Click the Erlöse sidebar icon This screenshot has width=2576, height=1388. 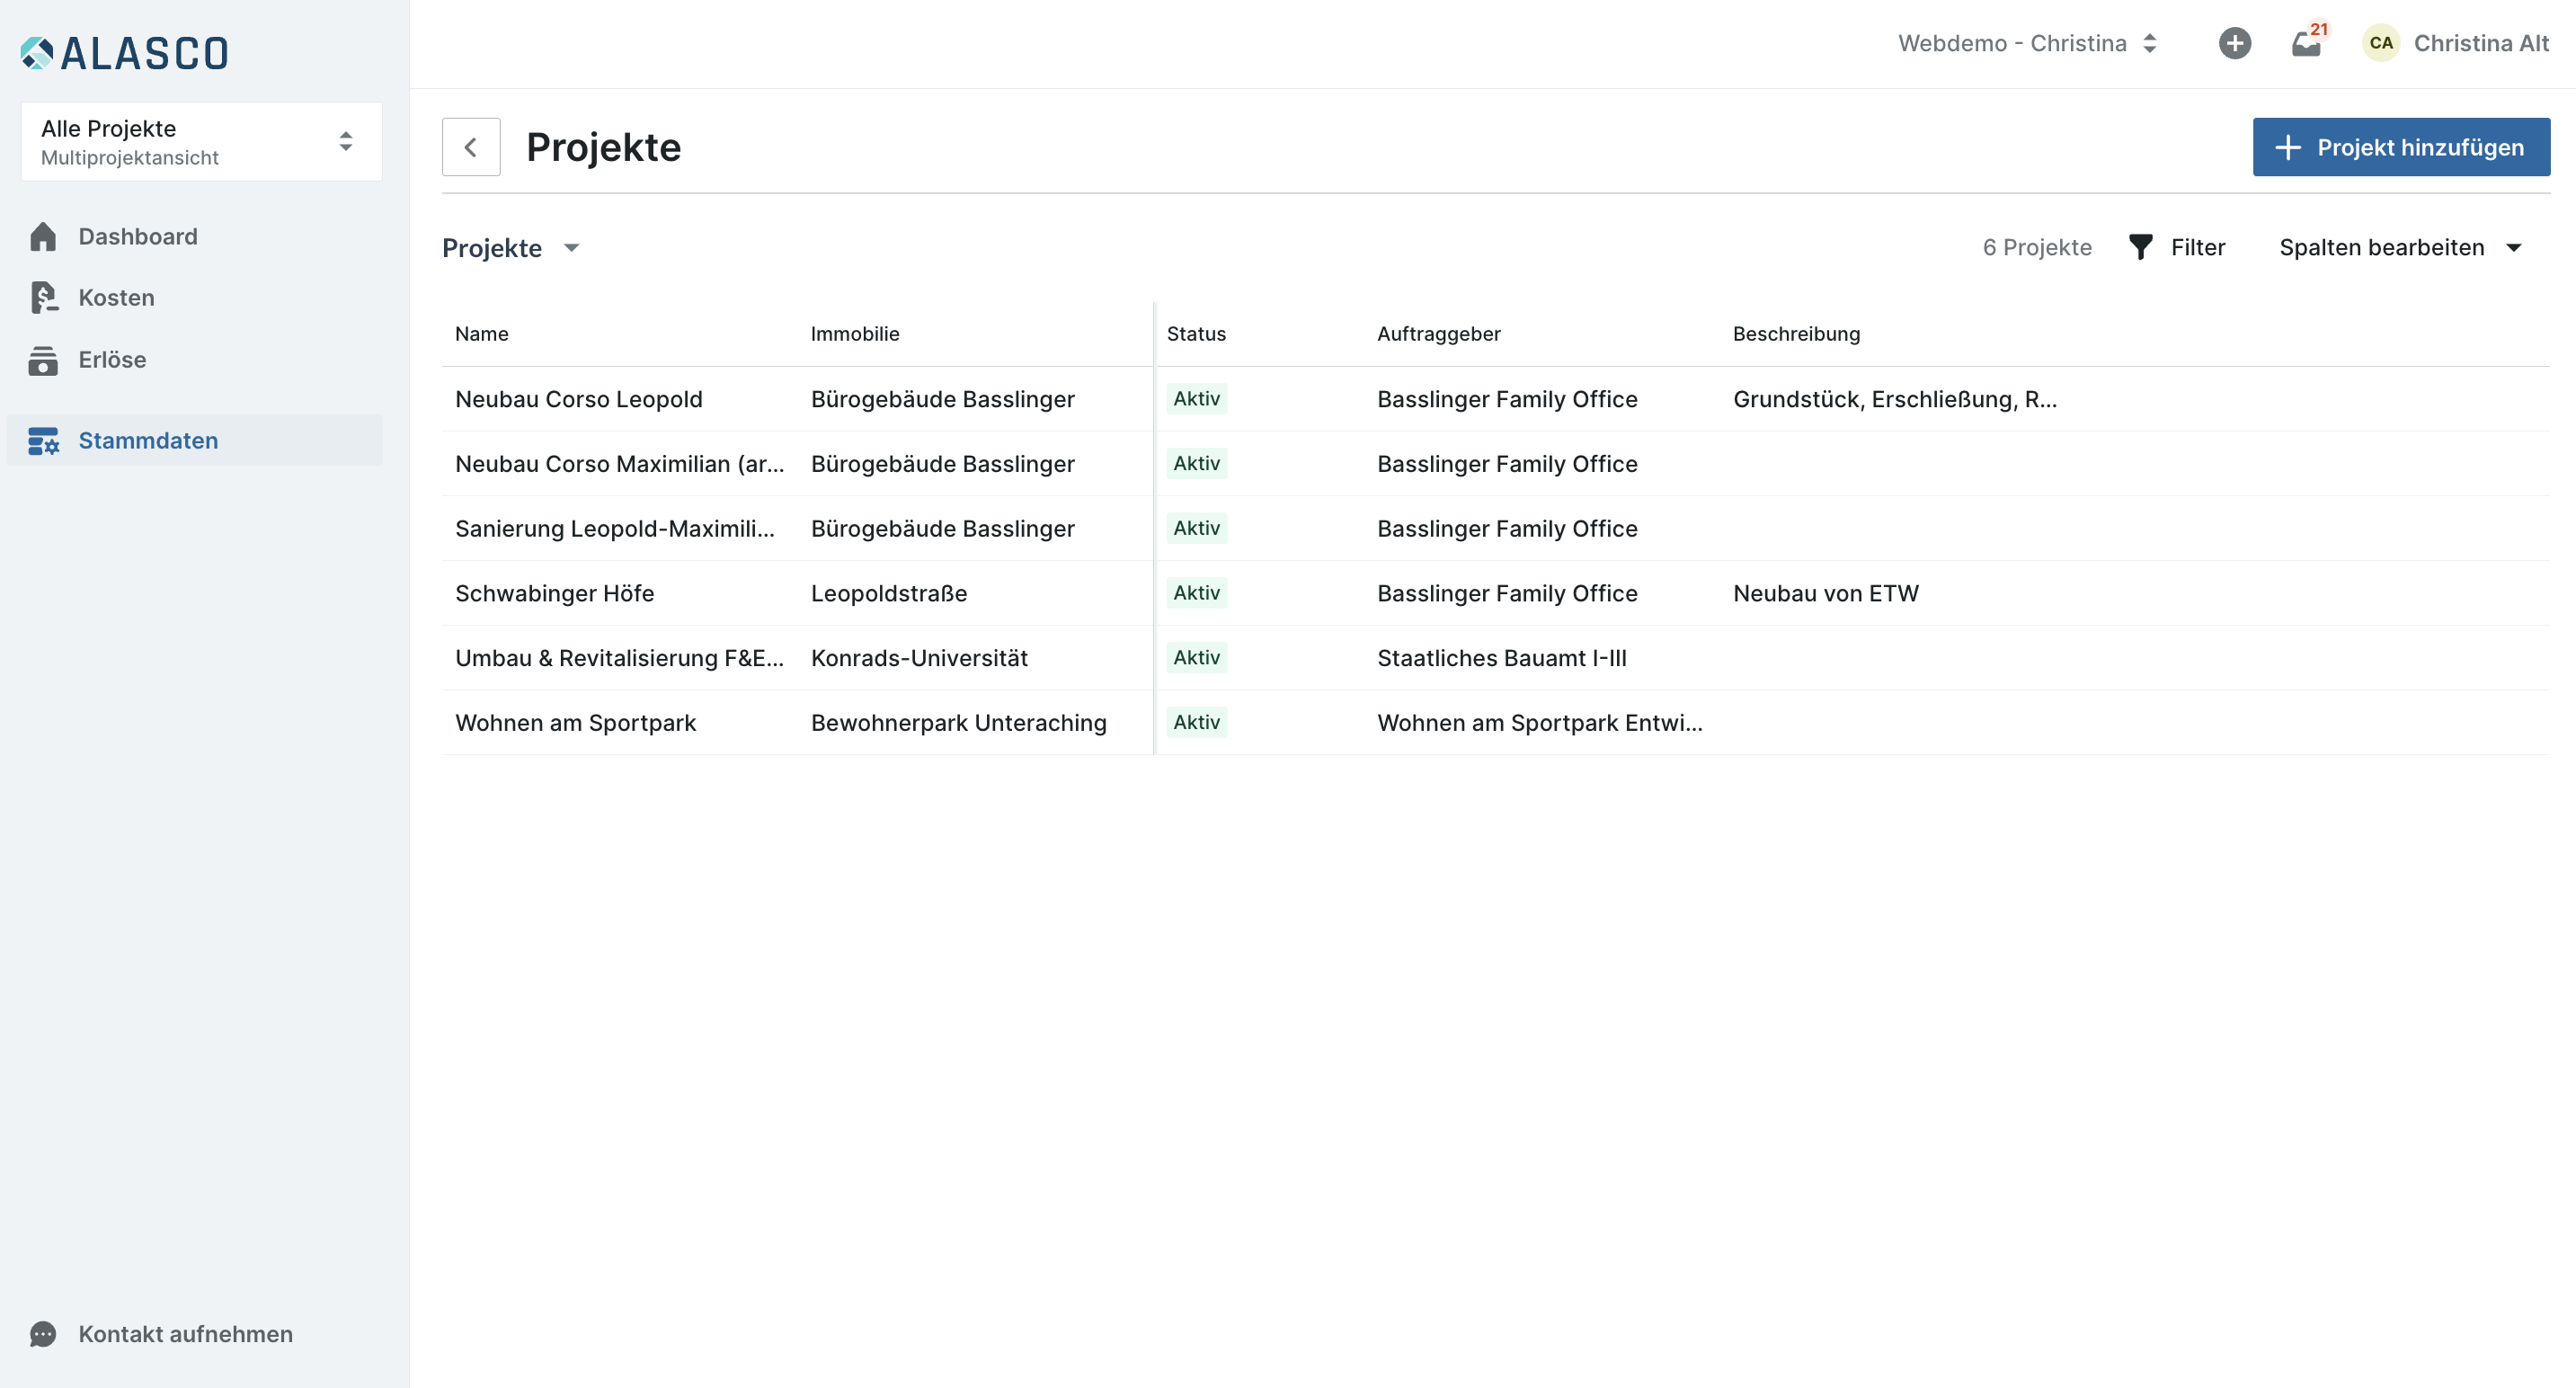43,360
